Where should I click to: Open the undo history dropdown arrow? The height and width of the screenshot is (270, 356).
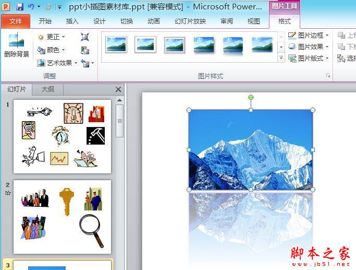39,7
